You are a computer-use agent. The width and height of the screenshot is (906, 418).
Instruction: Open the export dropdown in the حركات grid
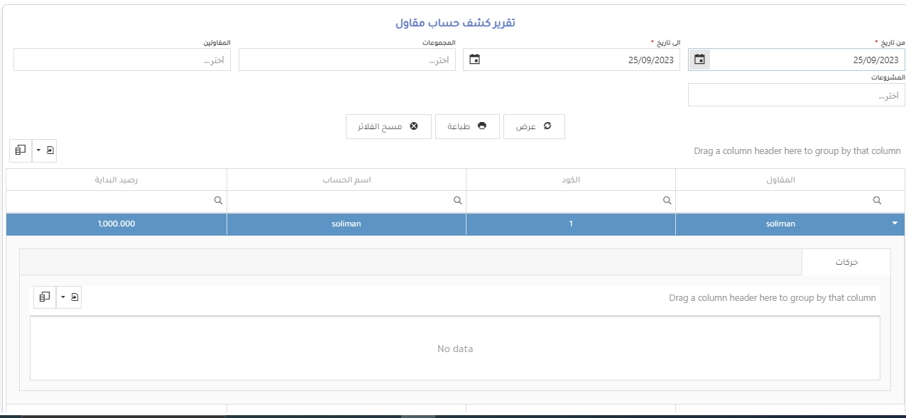(x=69, y=297)
